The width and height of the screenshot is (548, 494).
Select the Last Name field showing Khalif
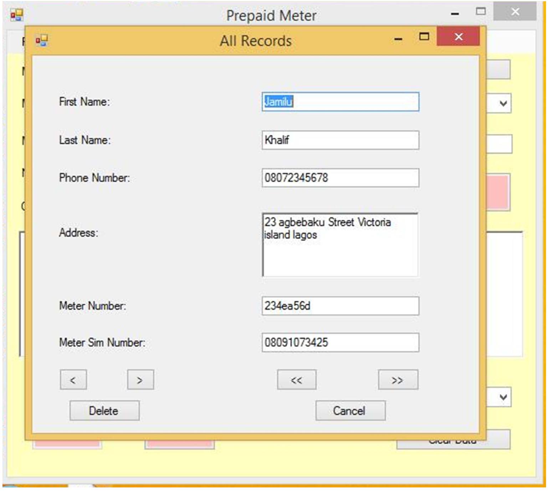click(x=341, y=141)
